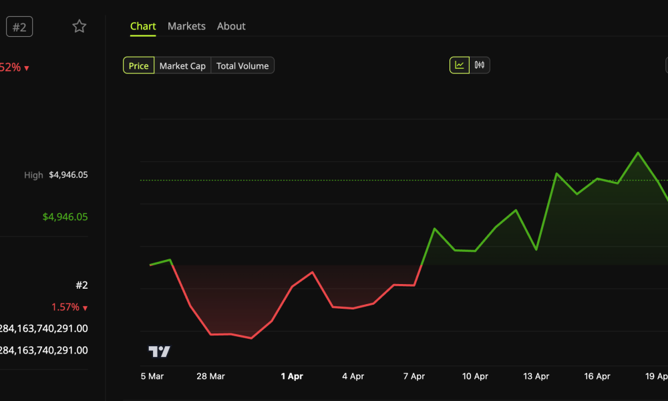Screen dimensions: 668x401
Task: Click red down arrow beside 52%
Action: point(26,68)
